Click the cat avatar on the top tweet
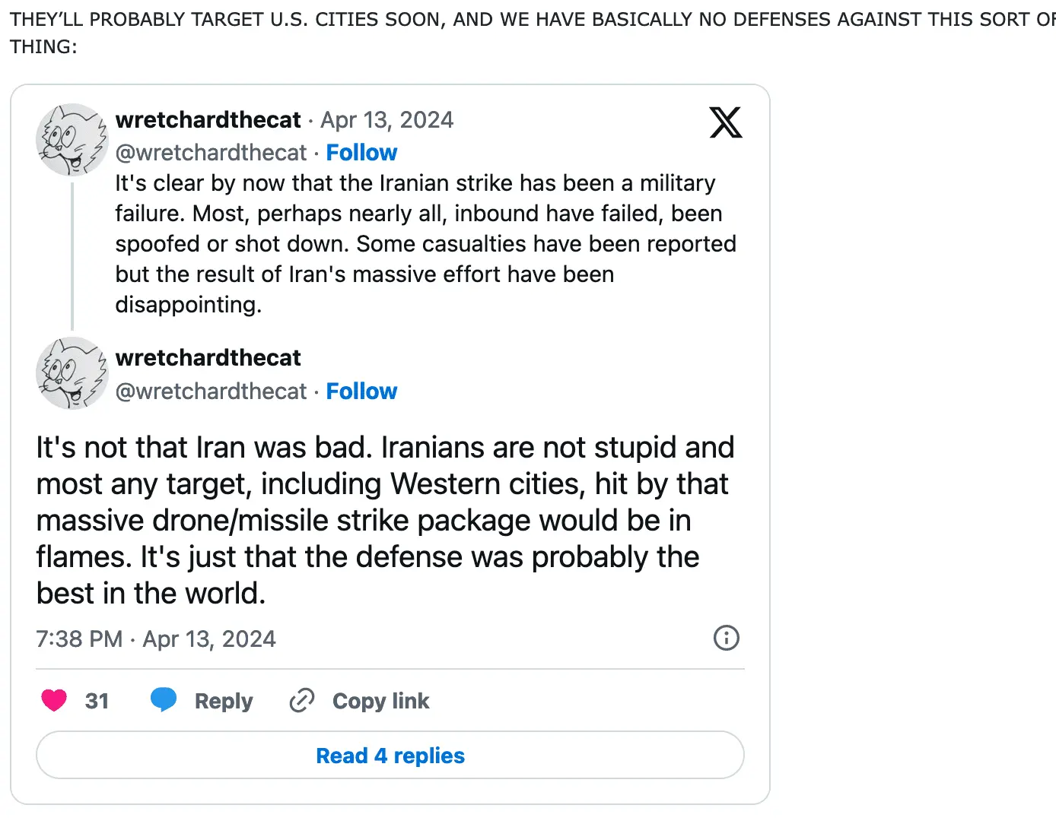The image size is (1056, 824). coord(72,140)
